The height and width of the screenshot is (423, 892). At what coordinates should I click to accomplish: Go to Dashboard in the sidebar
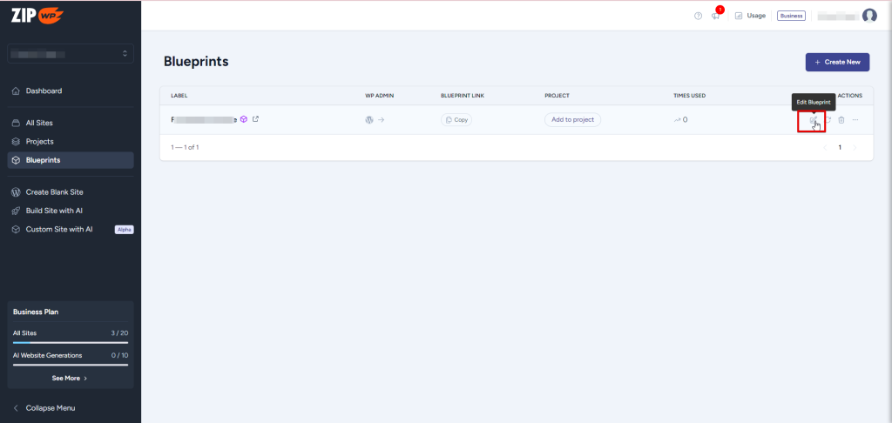point(44,91)
